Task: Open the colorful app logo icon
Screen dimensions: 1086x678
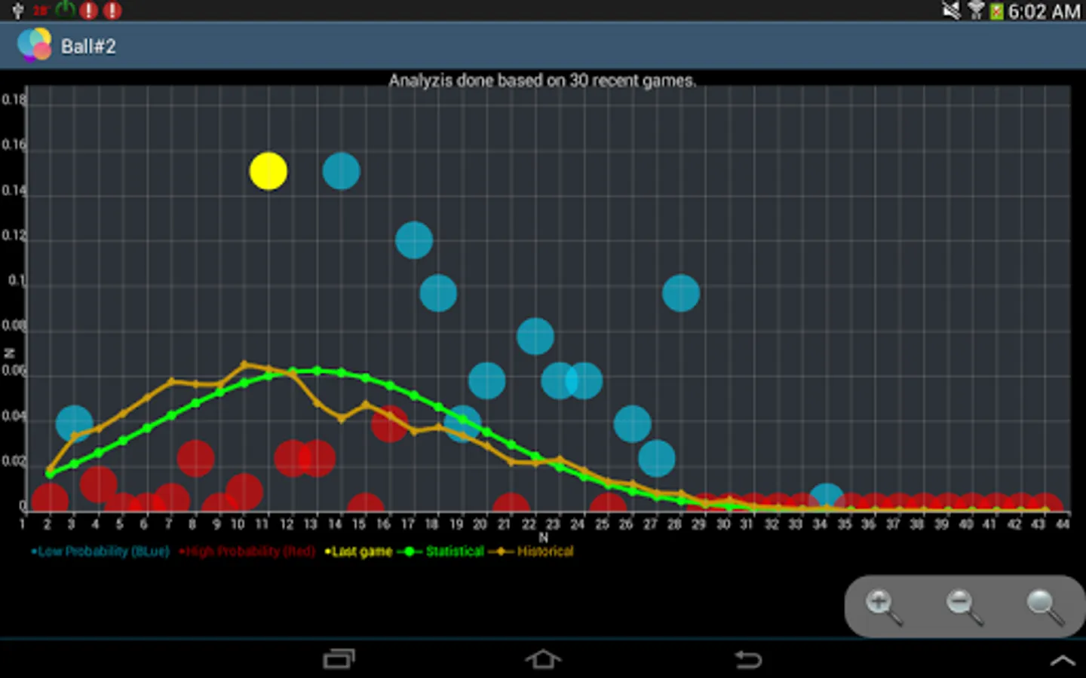Action: [33, 44]
